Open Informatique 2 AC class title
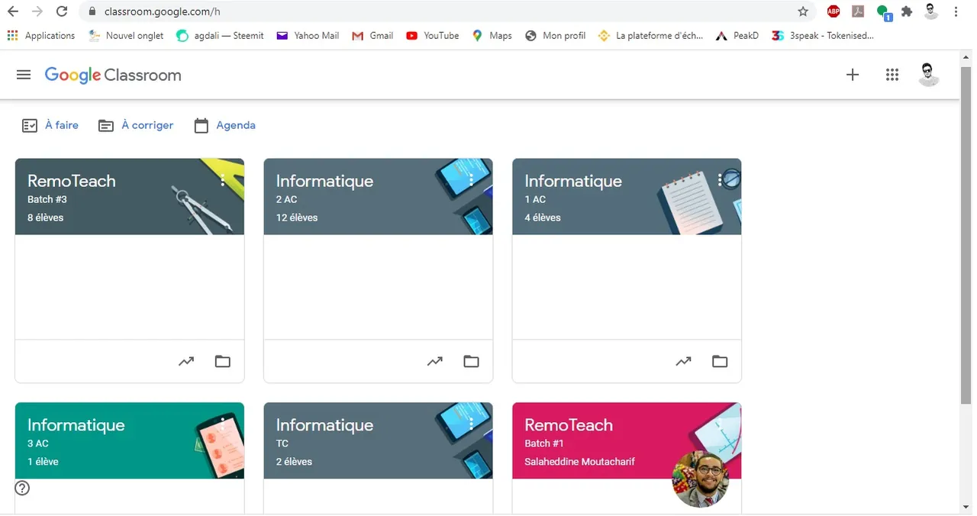 click(x=324, y=181)
